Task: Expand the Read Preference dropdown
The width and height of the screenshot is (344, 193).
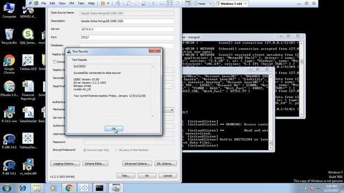Action: pos(171,86)
